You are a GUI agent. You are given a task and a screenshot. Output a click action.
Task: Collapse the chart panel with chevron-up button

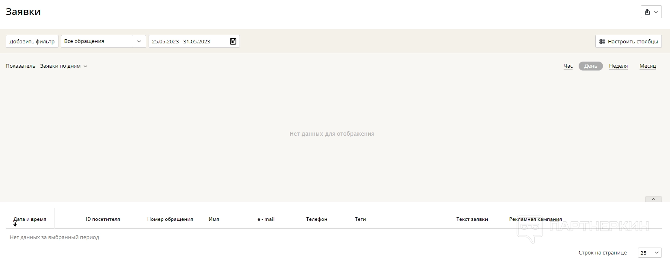click(653, 199)
